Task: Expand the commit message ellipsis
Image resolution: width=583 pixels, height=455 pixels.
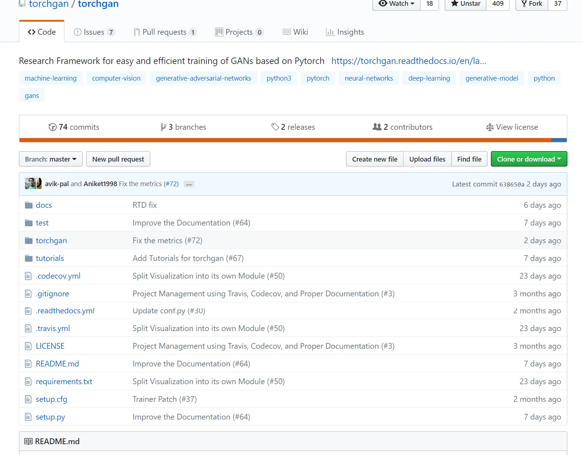Action: click(189, 184)
